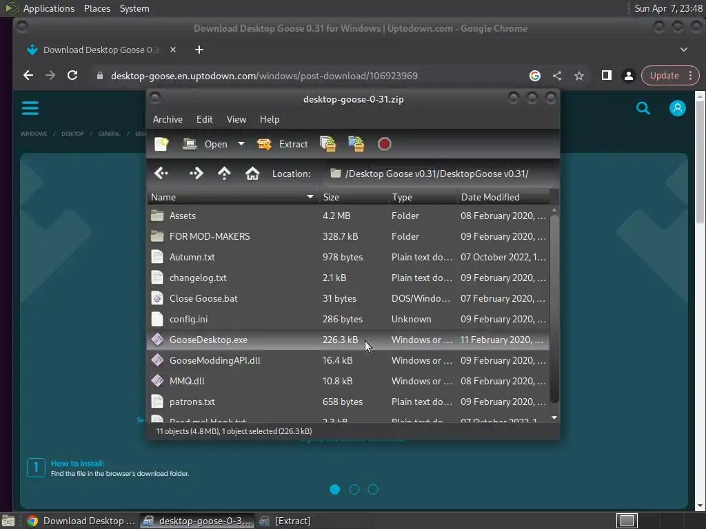Open the Uptodown hamburger menu
The width and height of the screenshot is (706, 529).
30,108
